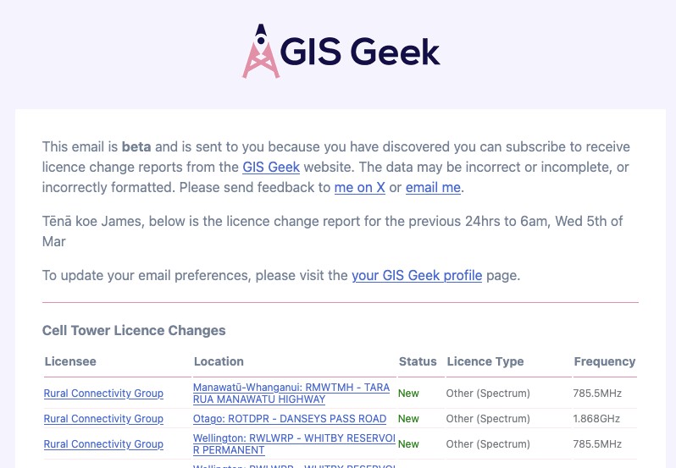Viewport: 676px width, 468px height.
Task: Open first Rural Connectivity Group licensee link
Action: pos(103,393)
